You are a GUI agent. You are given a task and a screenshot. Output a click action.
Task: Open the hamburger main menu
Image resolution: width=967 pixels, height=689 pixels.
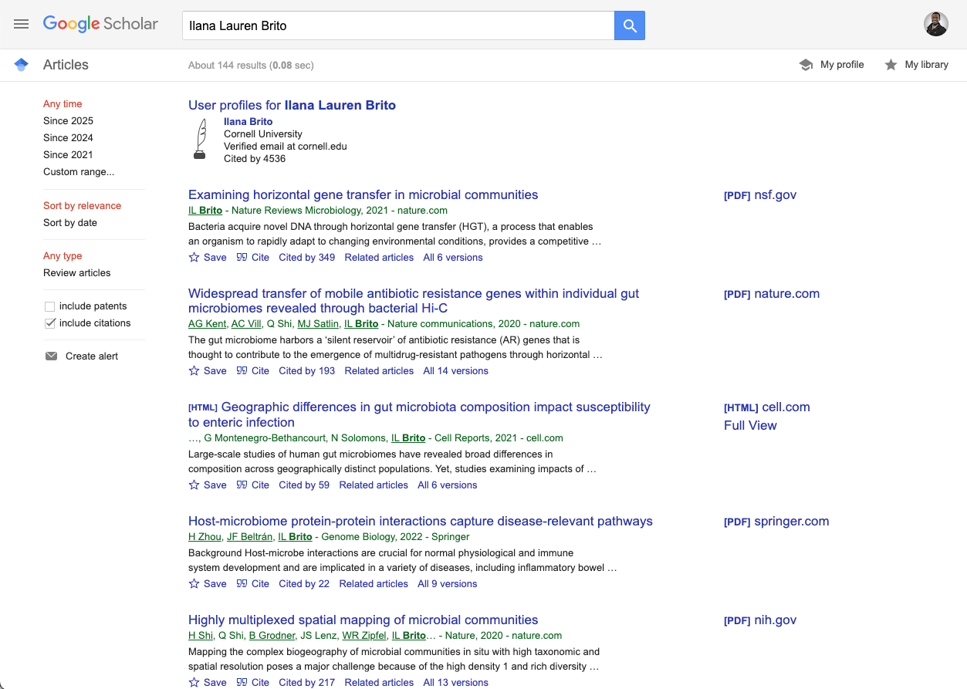pos(21,24)
